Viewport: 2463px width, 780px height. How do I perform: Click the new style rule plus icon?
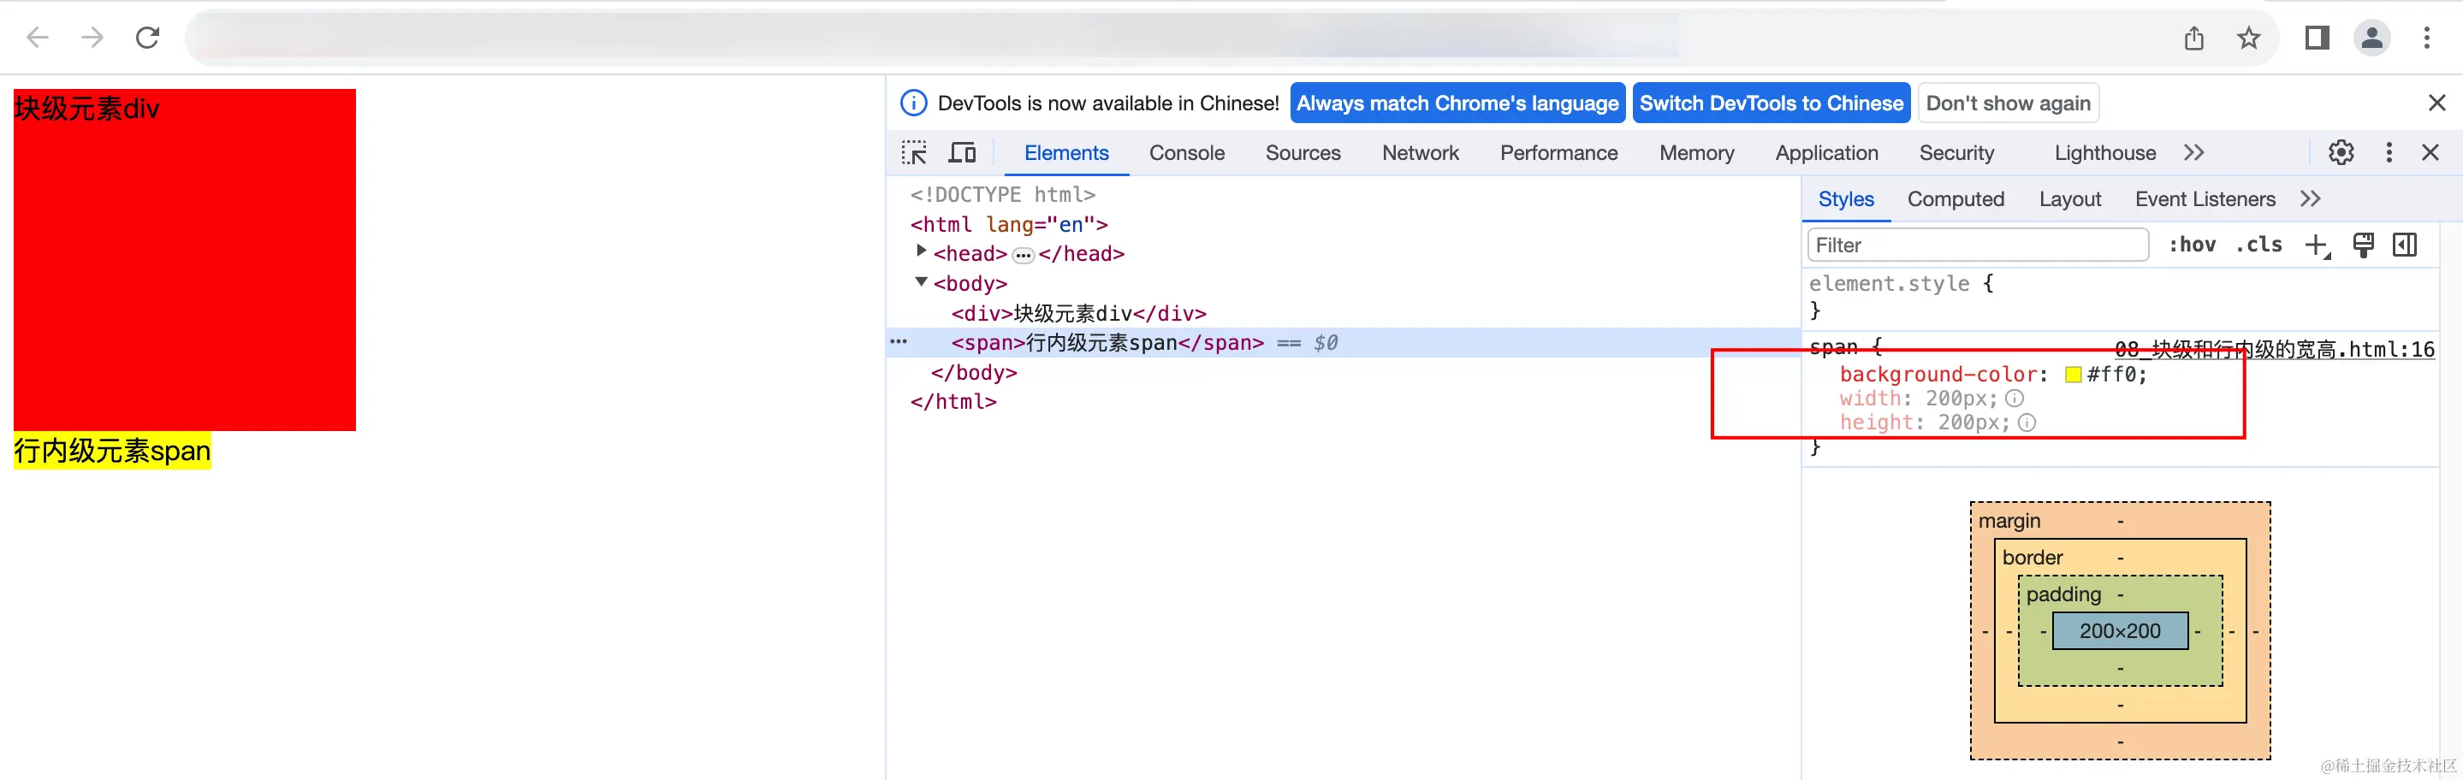(2317, 245)
